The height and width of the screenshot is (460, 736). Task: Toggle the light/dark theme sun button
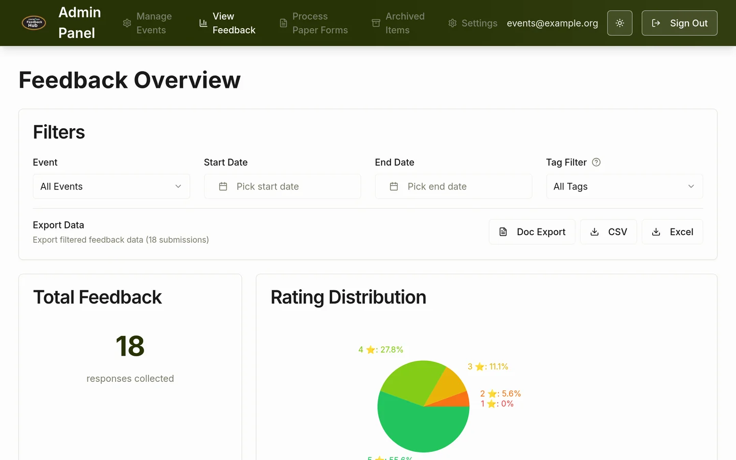[619, 23]
